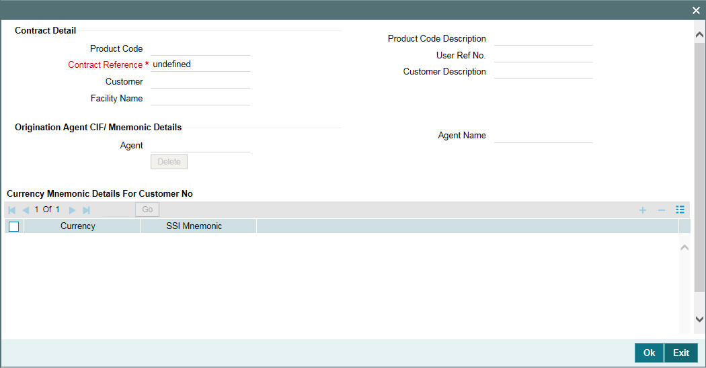The height and width of the screenshot is (368, 706).
Task: Click the red Contract Reference label
Action: (x=105, y=64)
